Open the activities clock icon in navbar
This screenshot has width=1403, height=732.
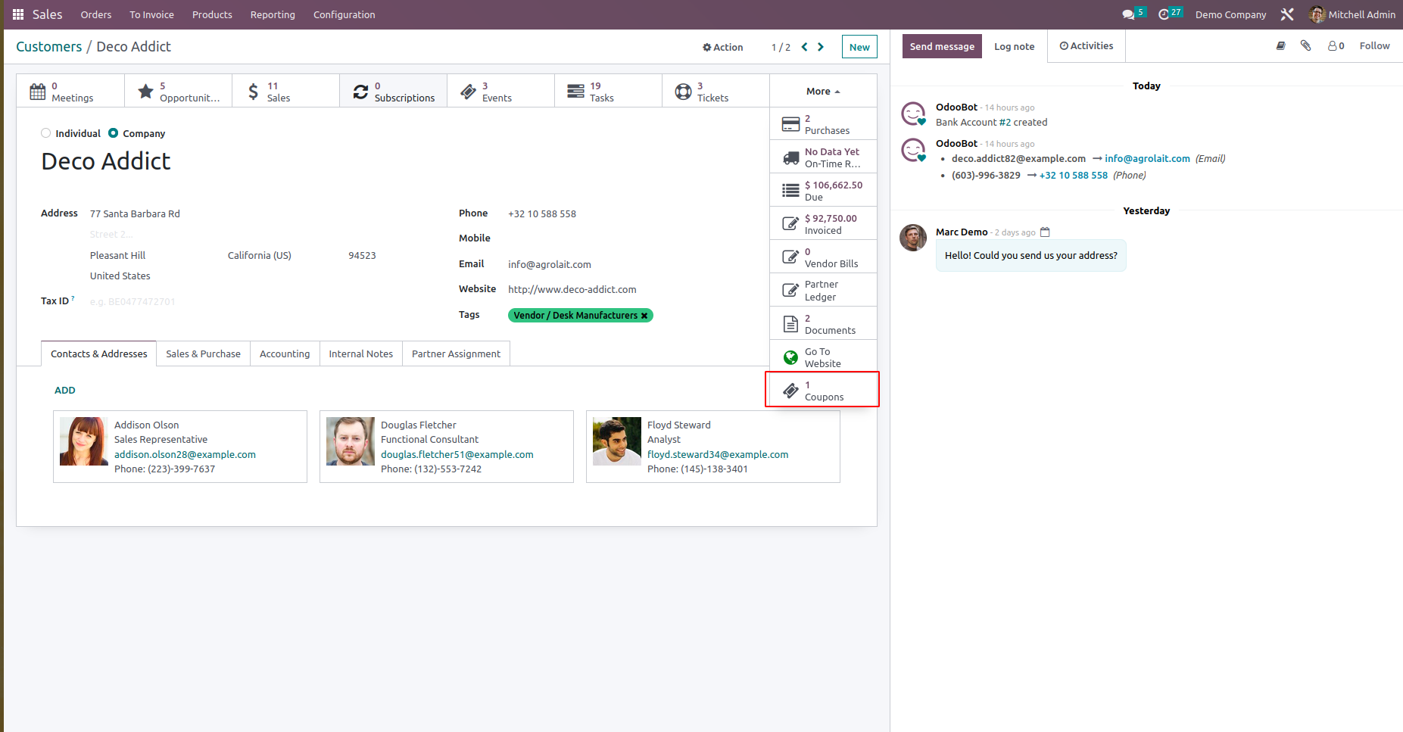click(1164, 14)
